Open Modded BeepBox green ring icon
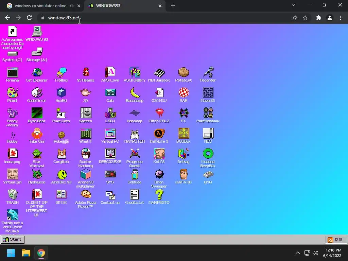The width and height of the screenshot is (348, 261). pyautogui.click(x=208, y=158)
